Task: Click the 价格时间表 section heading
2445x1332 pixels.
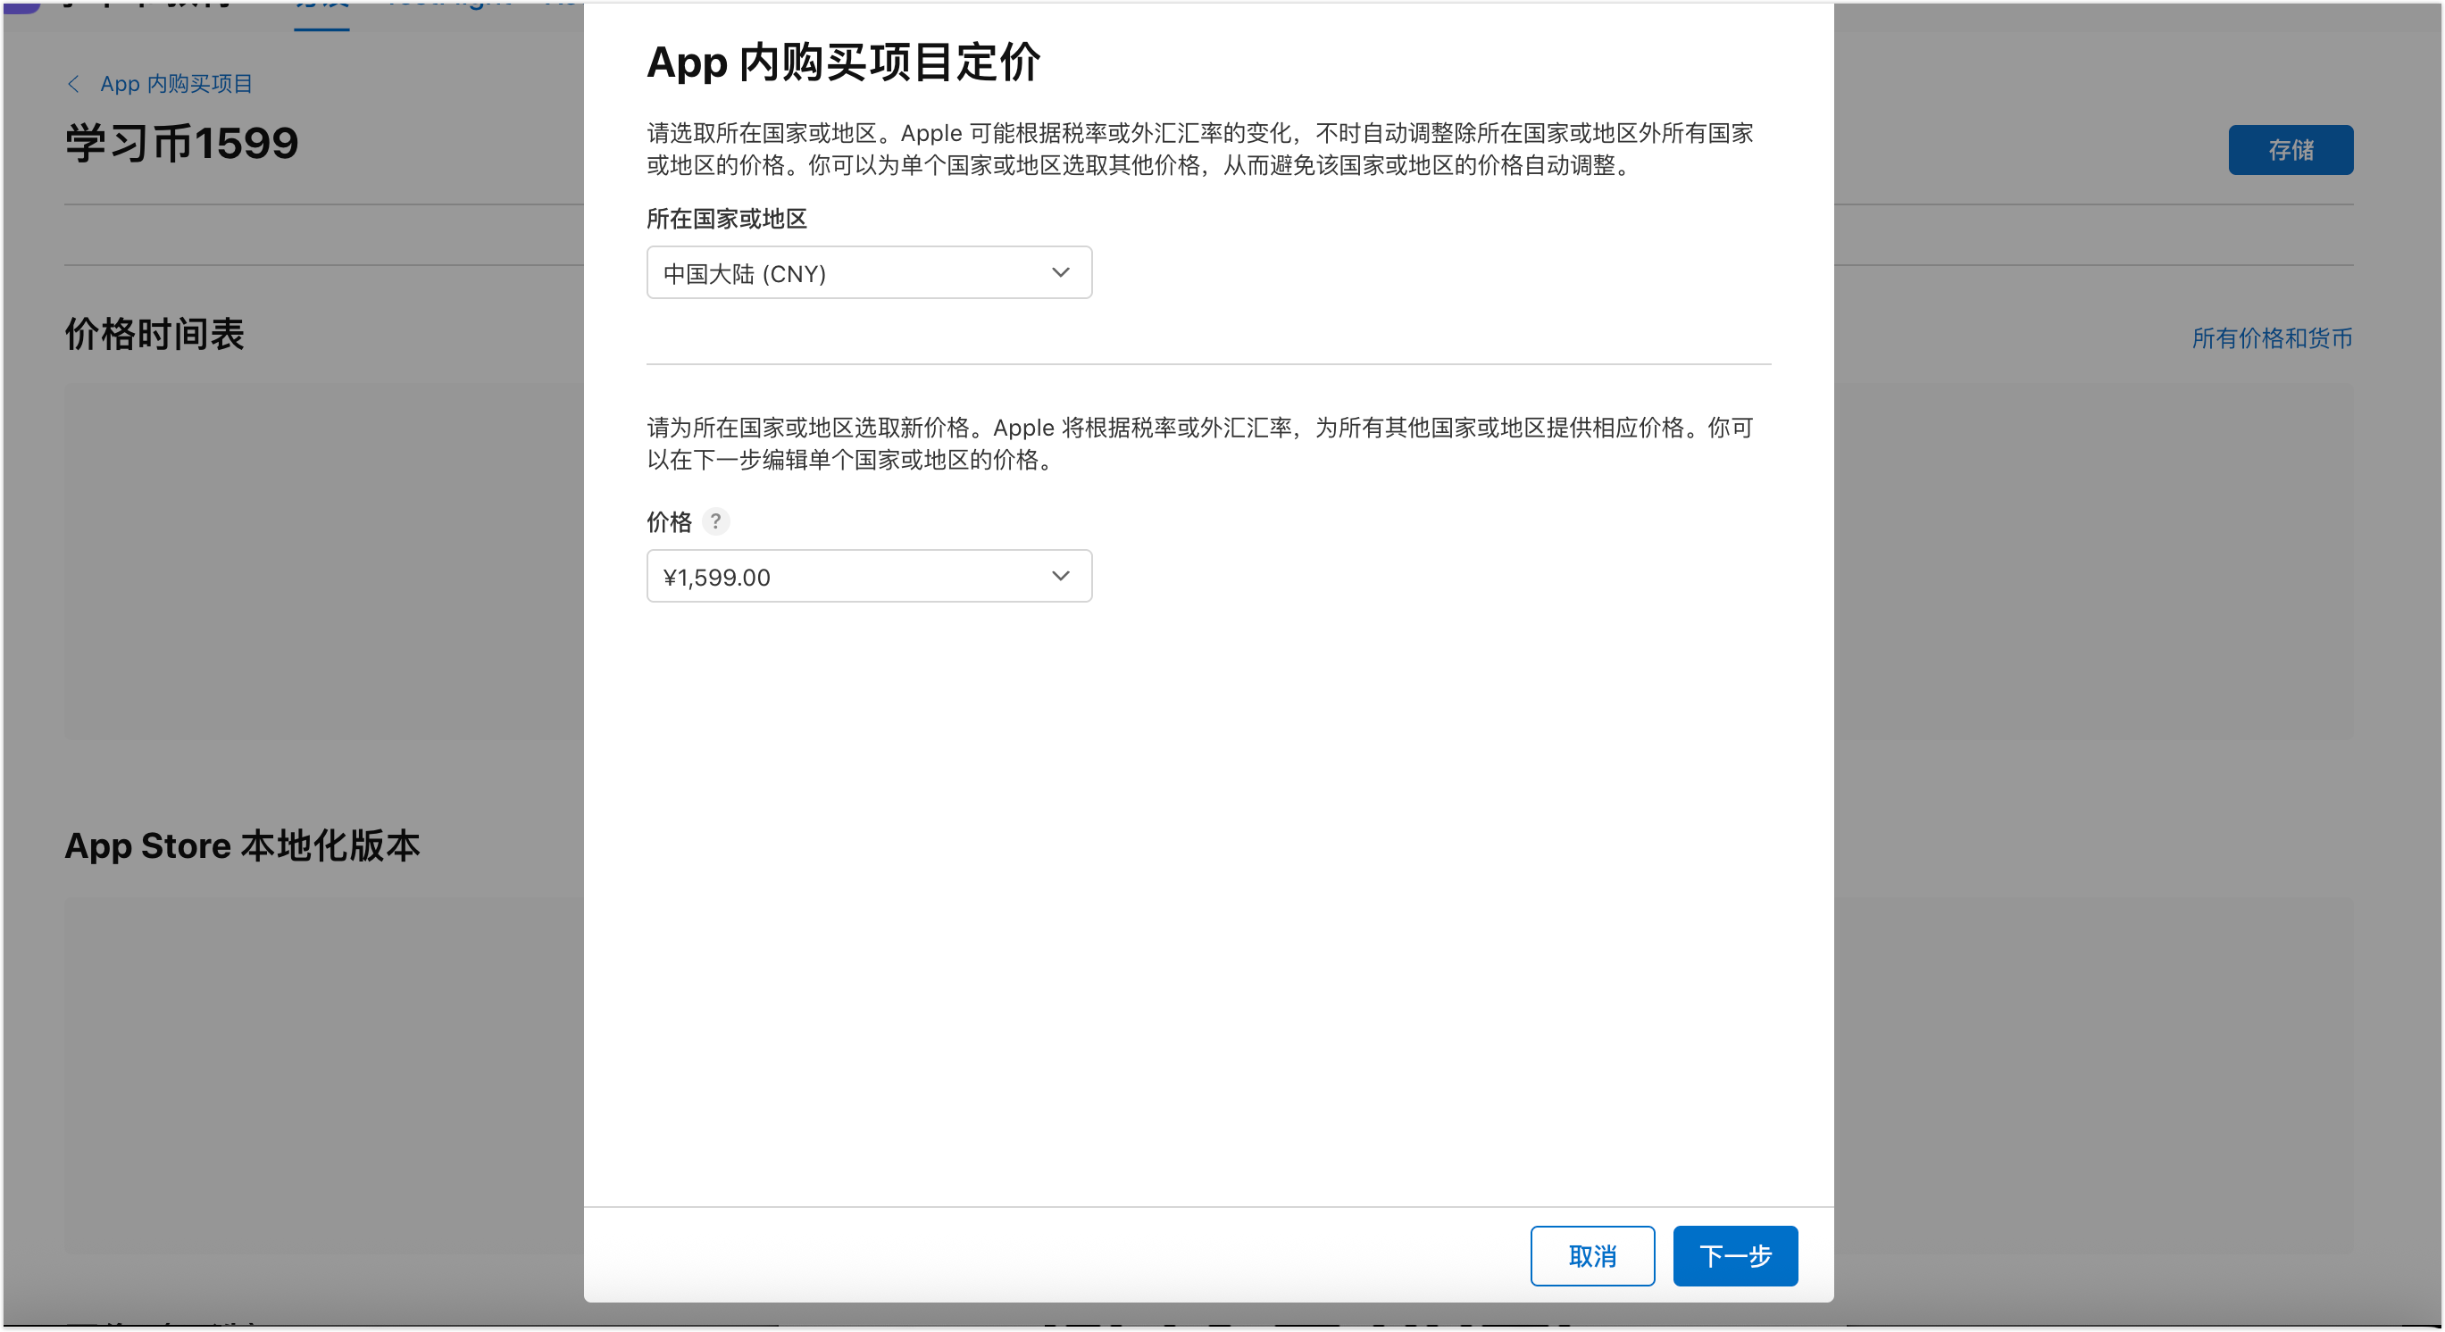Action: click(x=154, y=335)
